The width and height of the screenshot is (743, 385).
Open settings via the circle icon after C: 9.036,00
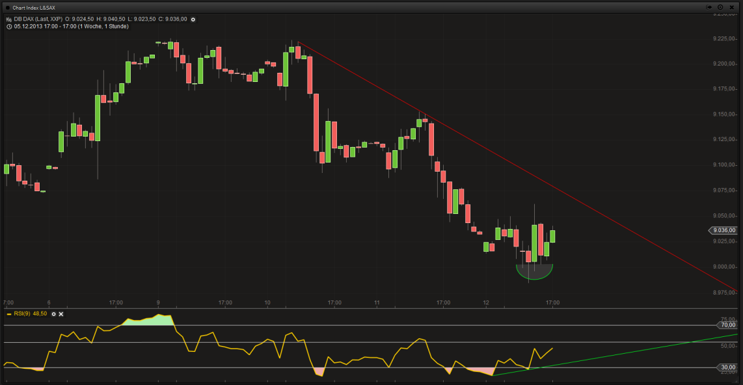[192, 19]
